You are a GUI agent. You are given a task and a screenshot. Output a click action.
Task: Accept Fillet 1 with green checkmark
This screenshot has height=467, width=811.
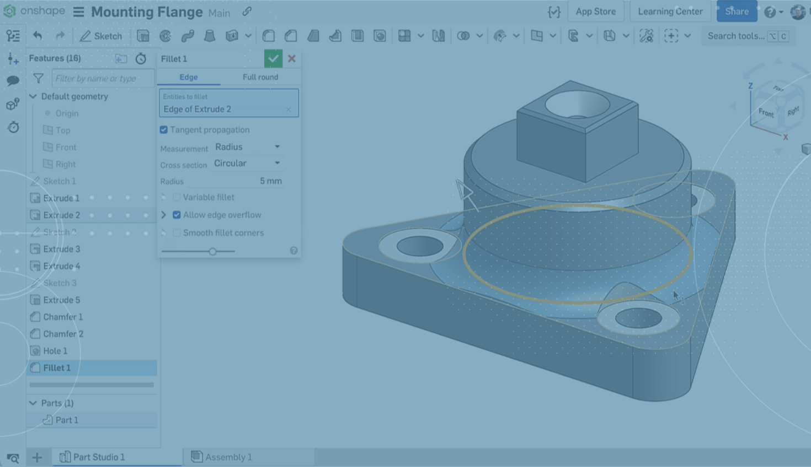coord(273,58)
